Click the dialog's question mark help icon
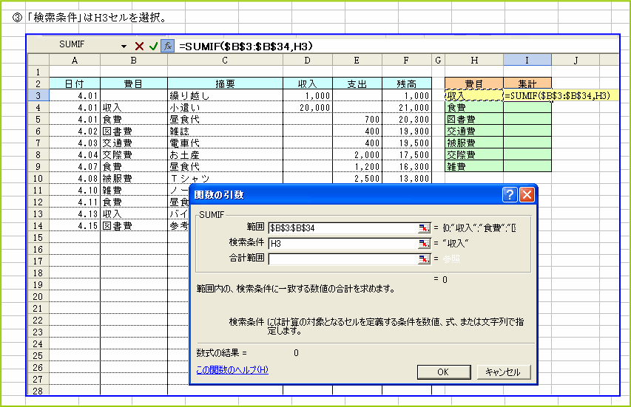Image resolution: width=631 pixels, height=407 pixels. (x=510, y=195)
